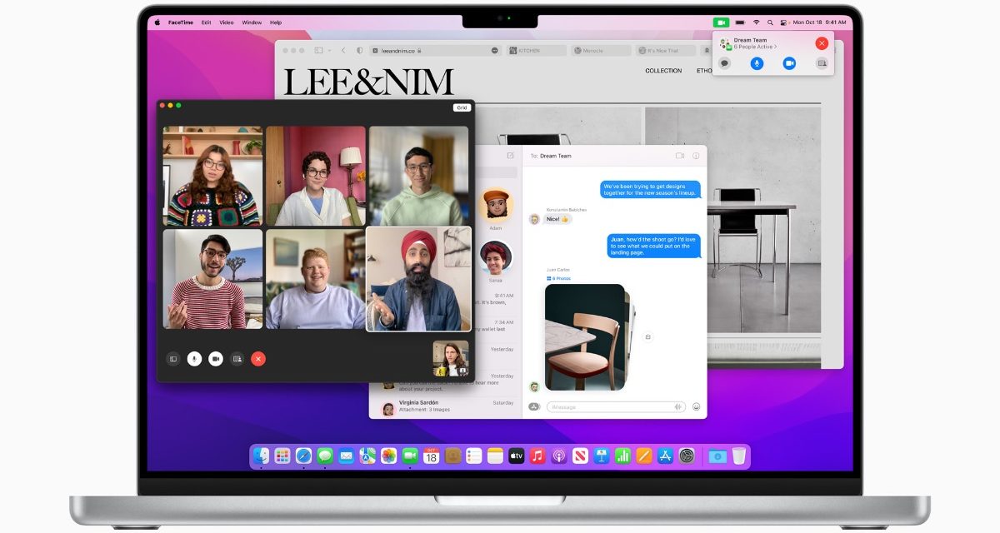1000x533 pixels.
Task: Open the emoji picker in Messages
Action: (697, 407)
